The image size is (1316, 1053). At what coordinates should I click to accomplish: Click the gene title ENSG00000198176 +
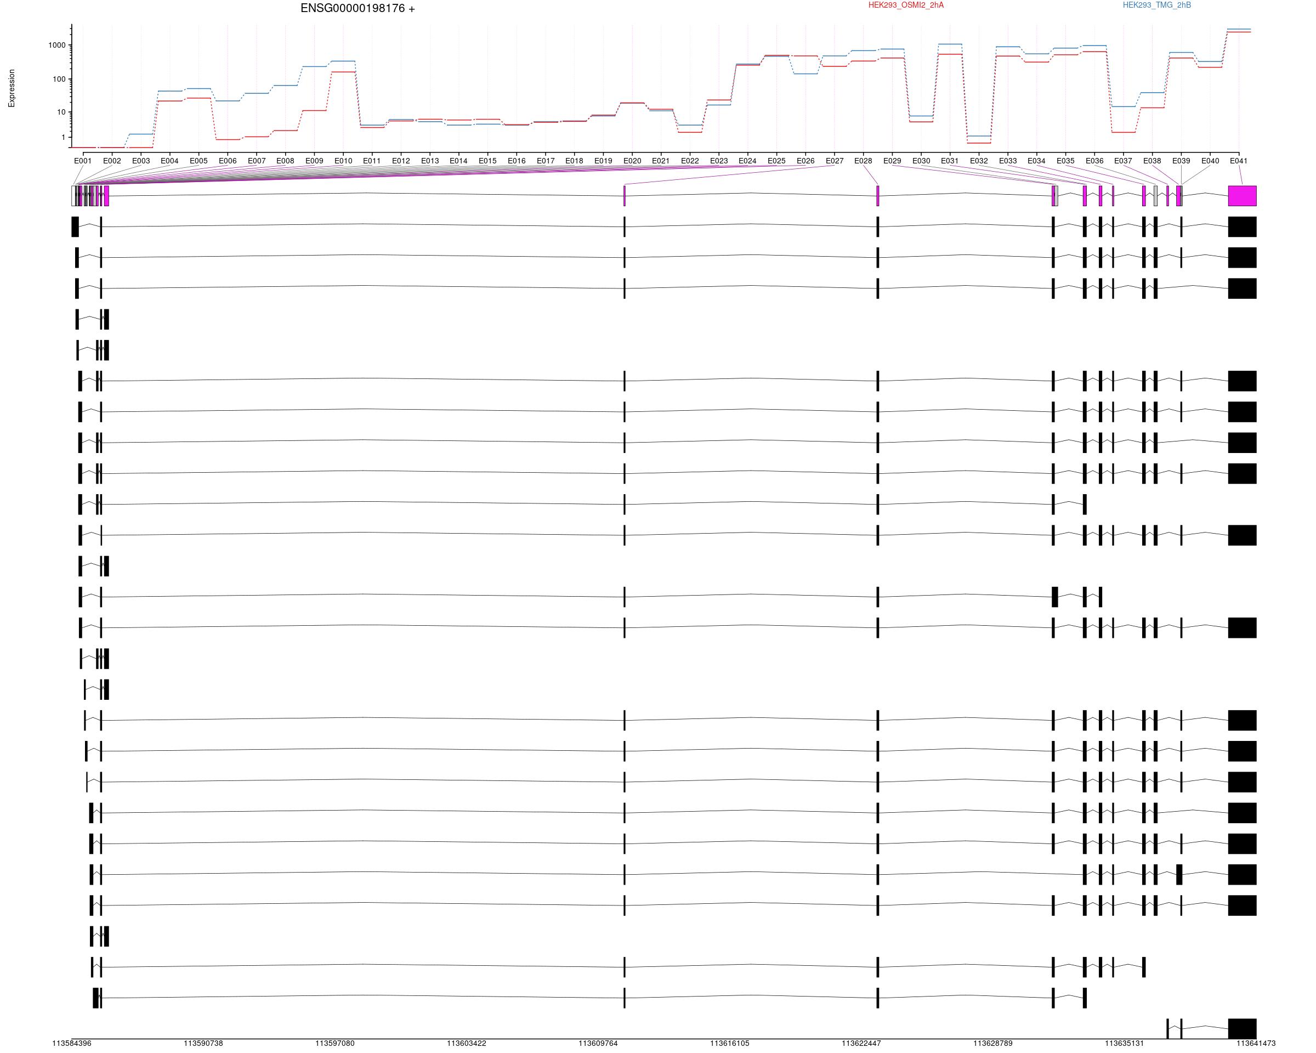[358, 9]
